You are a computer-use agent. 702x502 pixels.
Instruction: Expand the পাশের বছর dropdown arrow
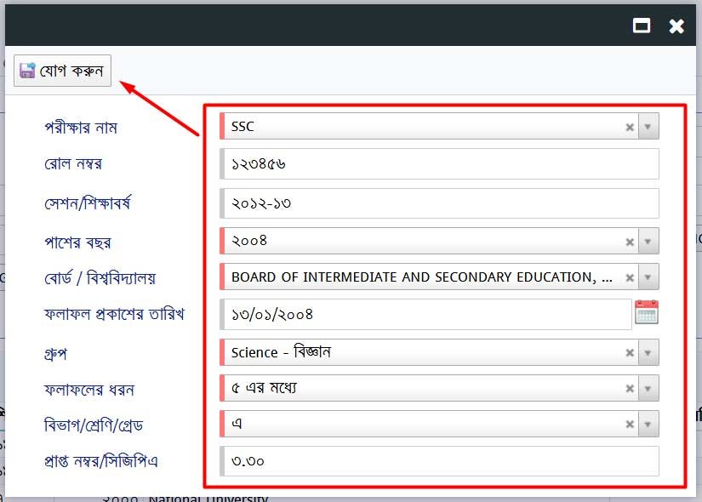click(648, 242)
